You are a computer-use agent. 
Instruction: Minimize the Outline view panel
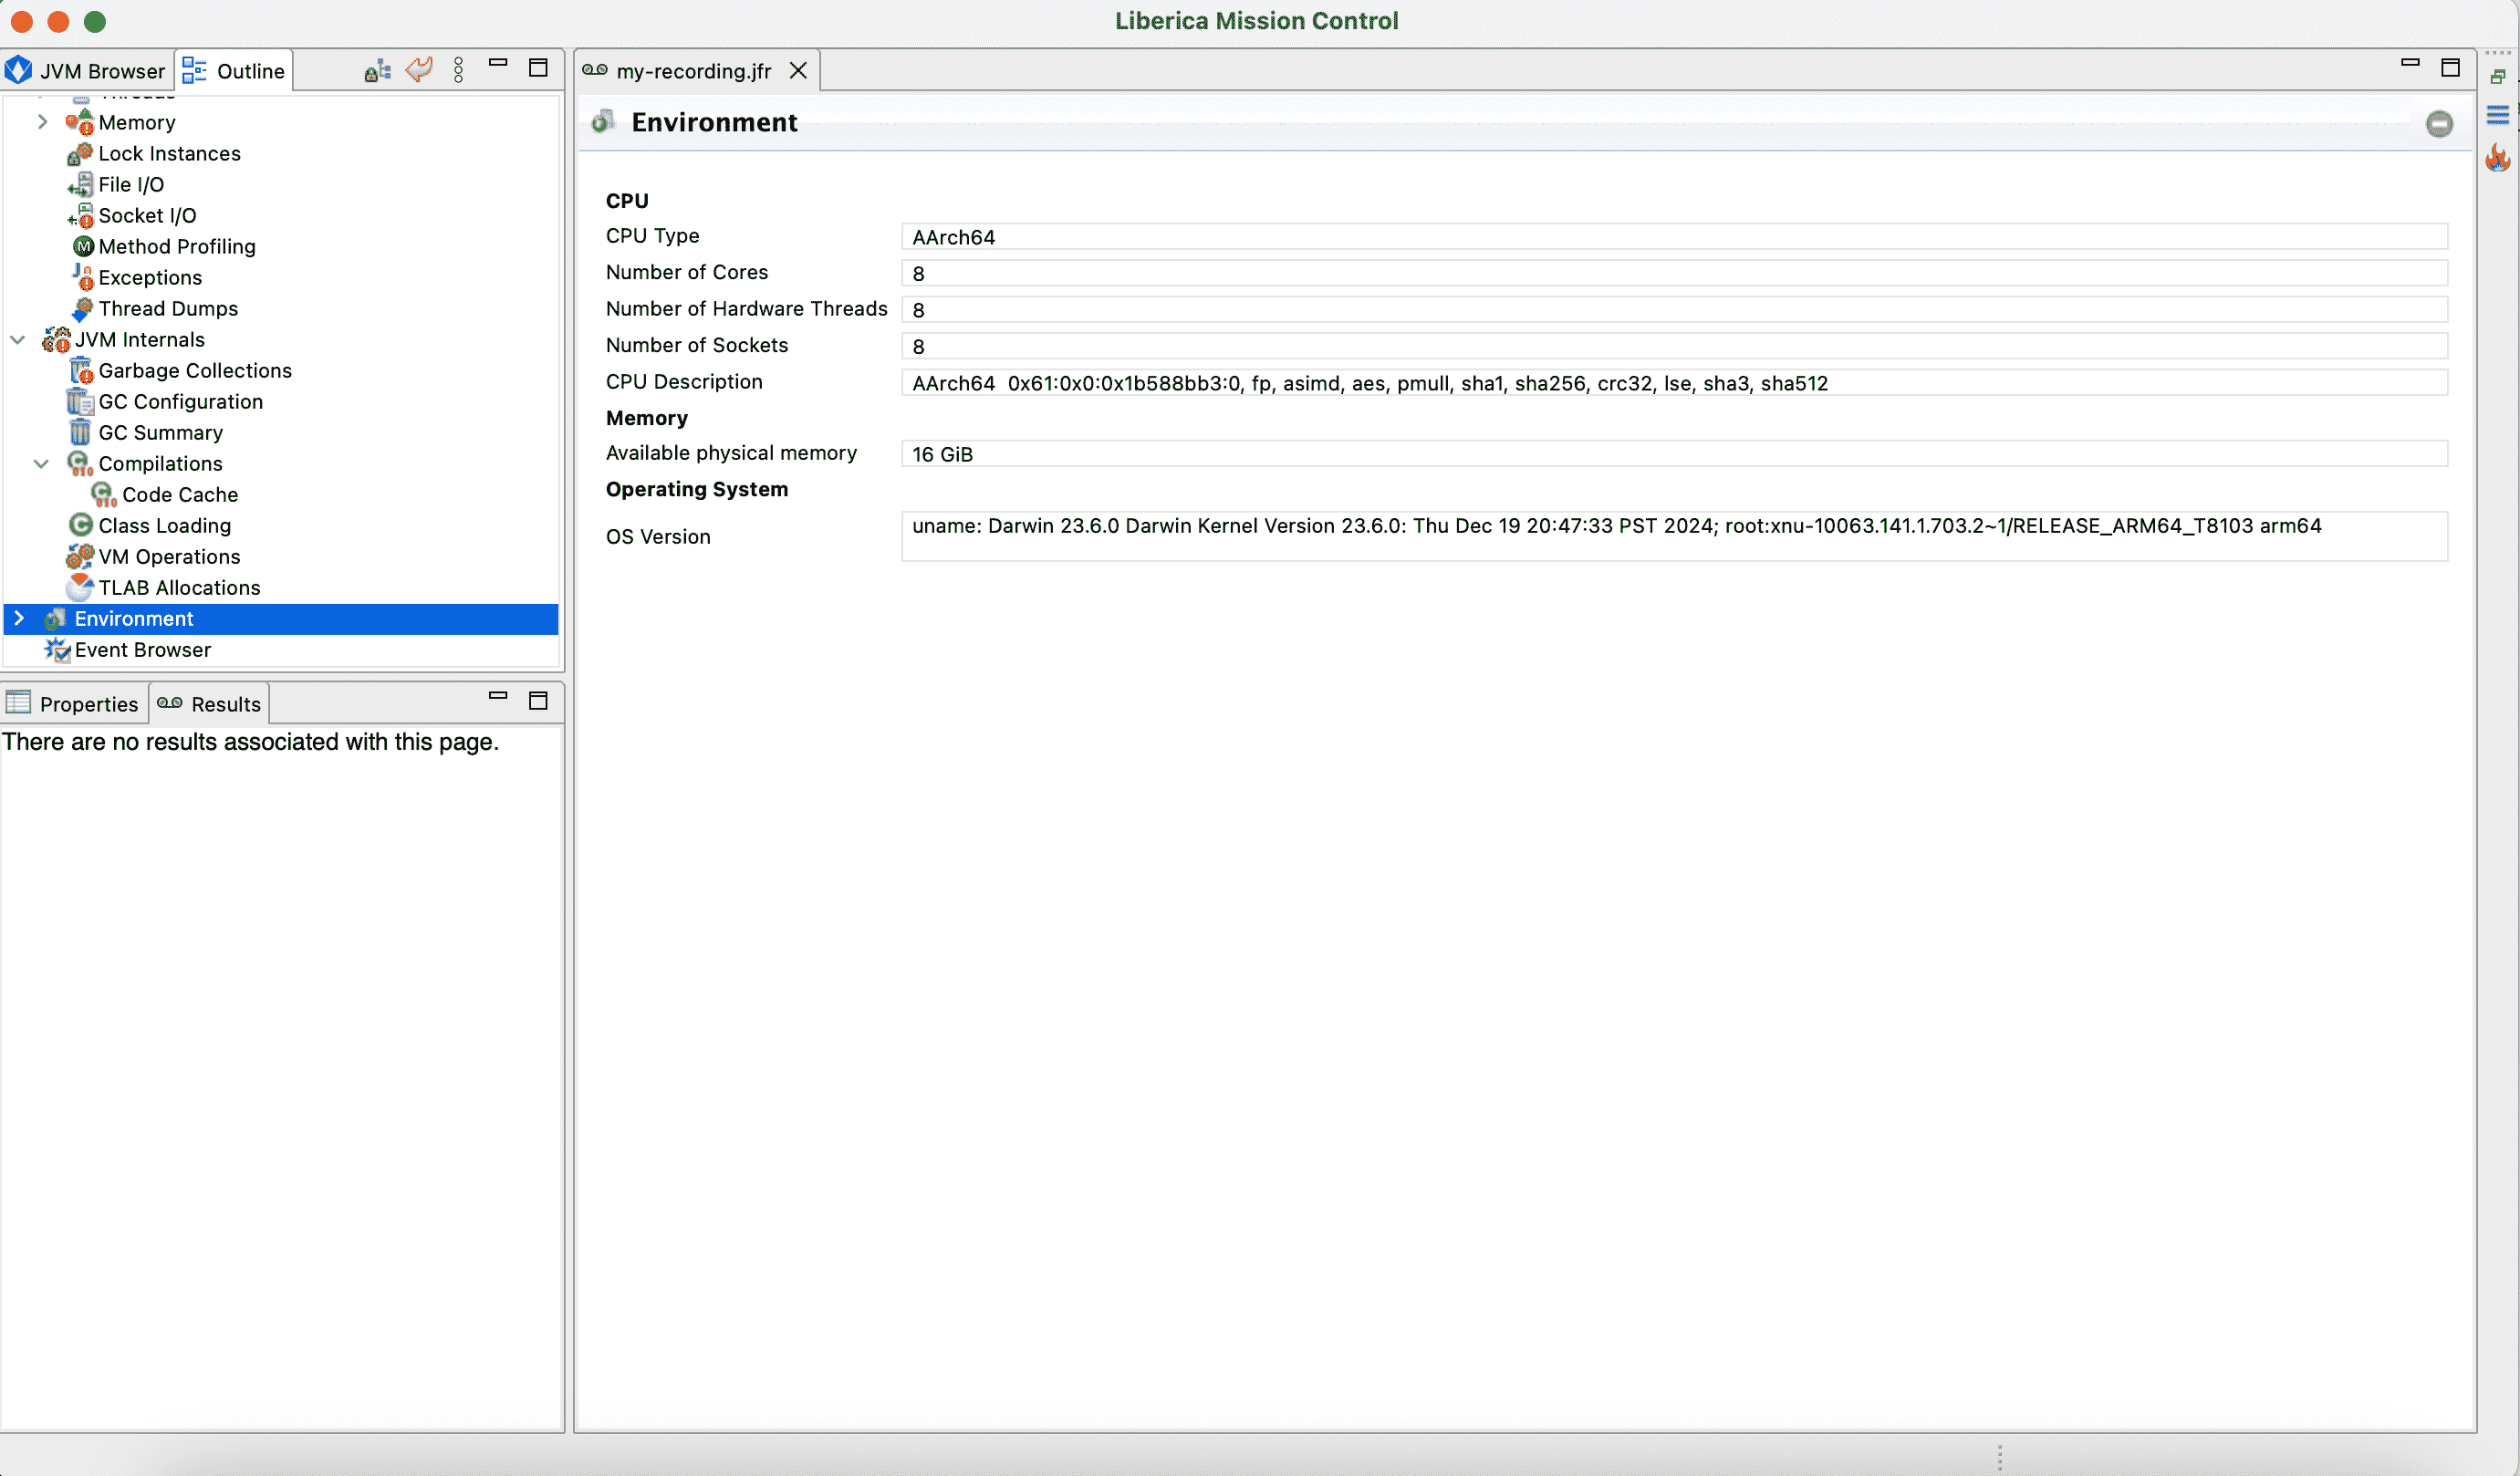[x=498, y=64]
